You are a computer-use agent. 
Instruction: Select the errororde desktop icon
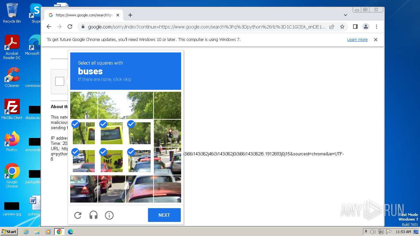33,145
